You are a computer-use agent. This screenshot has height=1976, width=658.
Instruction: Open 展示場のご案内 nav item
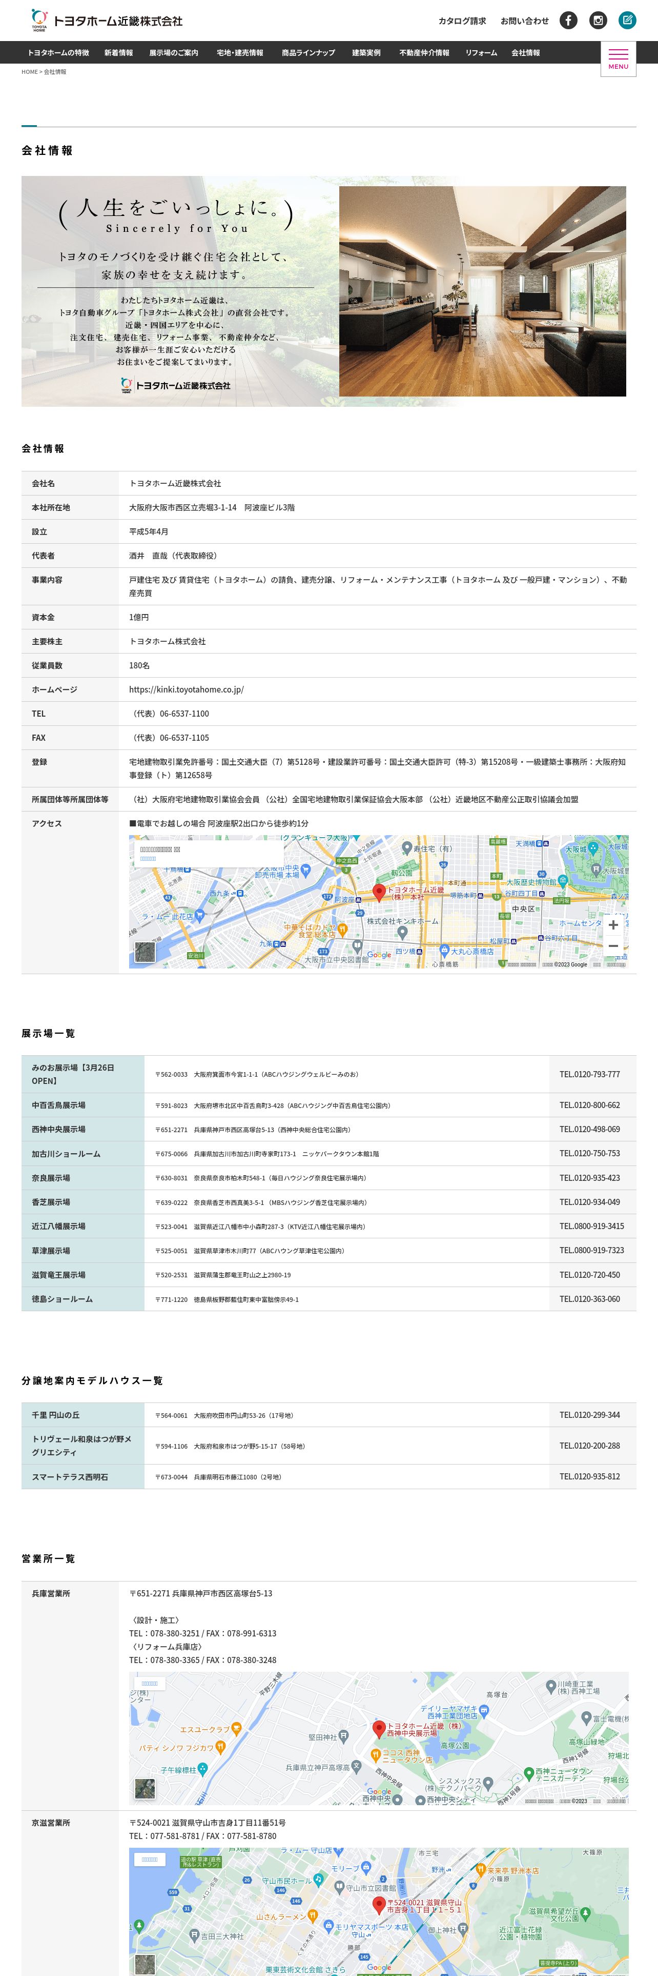pos(174,53)
